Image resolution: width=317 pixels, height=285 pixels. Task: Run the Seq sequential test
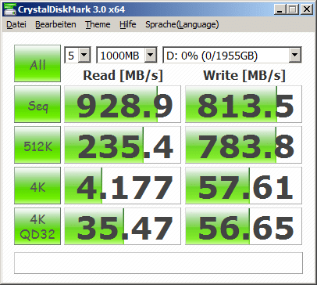(37, 104)
